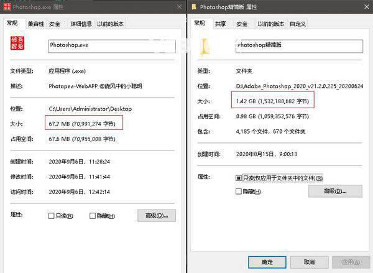The height and width of the screenshot is (273, 373).
Task: Switch to the 兼容性 tab
Action: (x=36, y=24)
